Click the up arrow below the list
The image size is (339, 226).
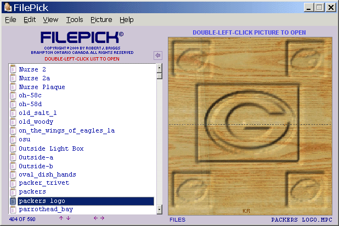point(61,218)
